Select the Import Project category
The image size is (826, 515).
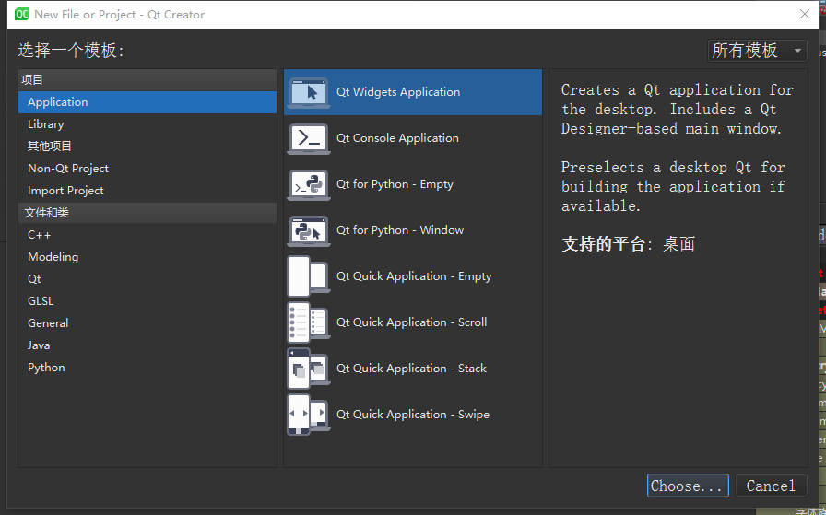(147, 191)
